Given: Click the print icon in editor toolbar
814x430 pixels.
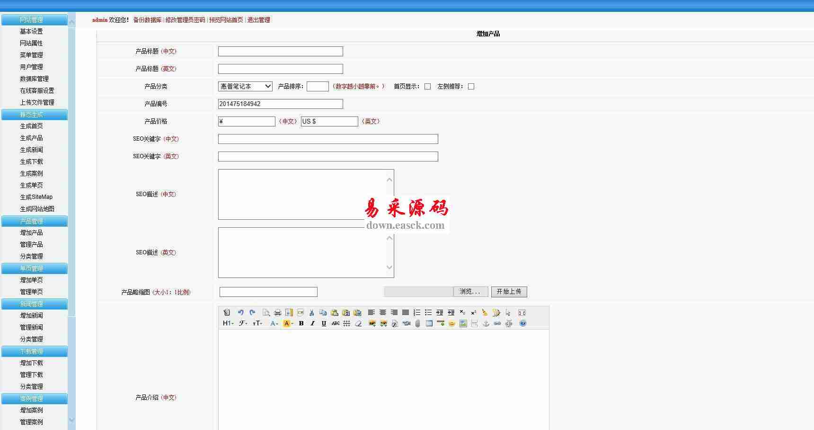Looking at the screenshot, I should (278, 313).
